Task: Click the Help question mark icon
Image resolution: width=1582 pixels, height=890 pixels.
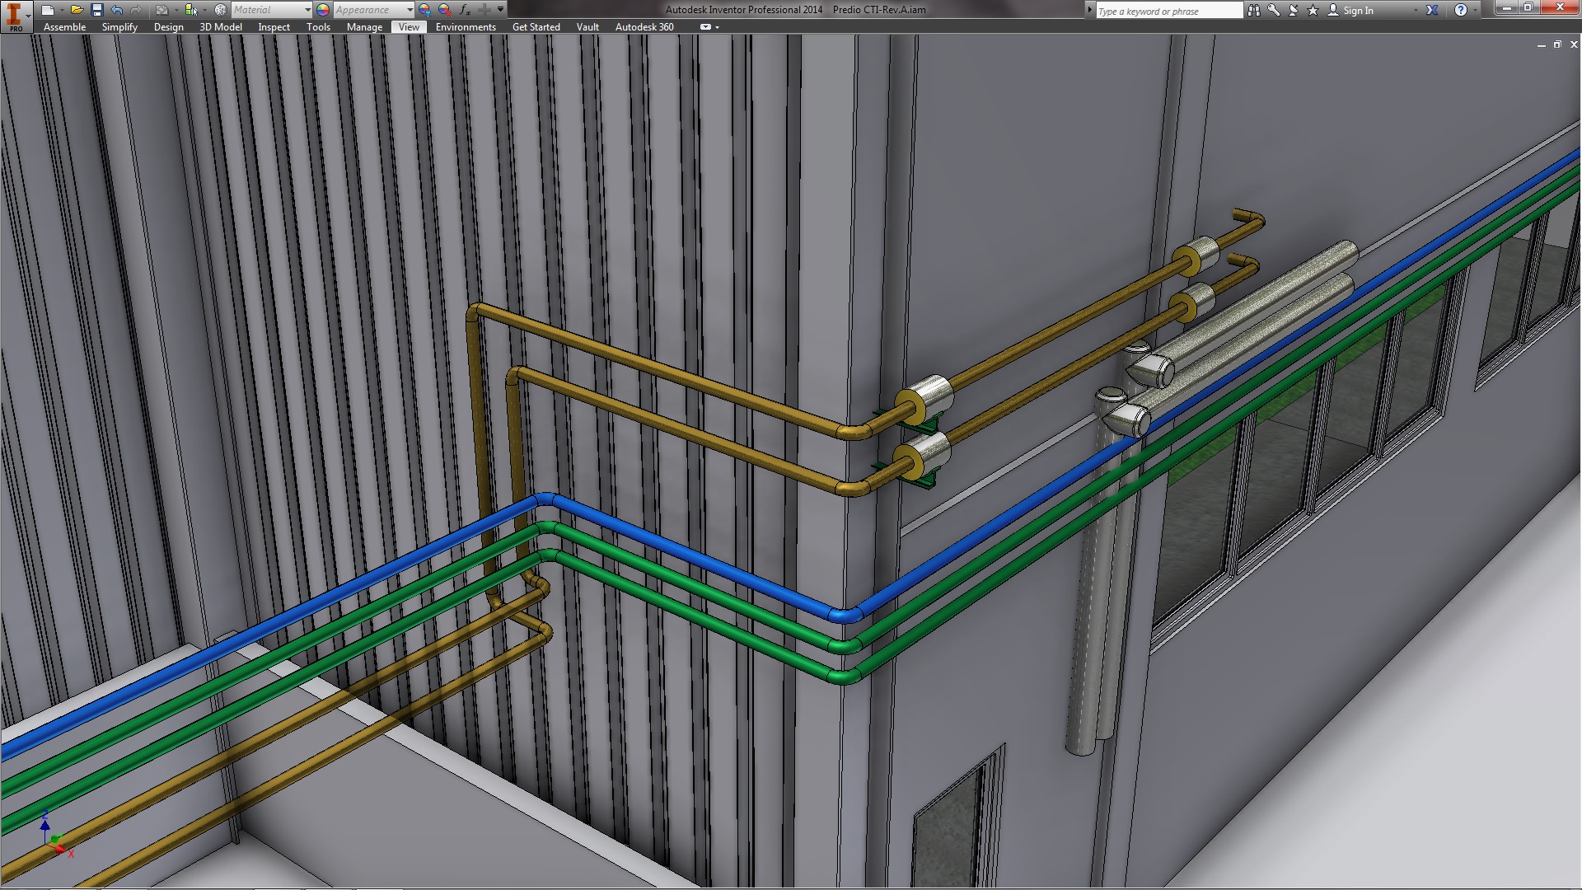Action: click(1460, 11)
